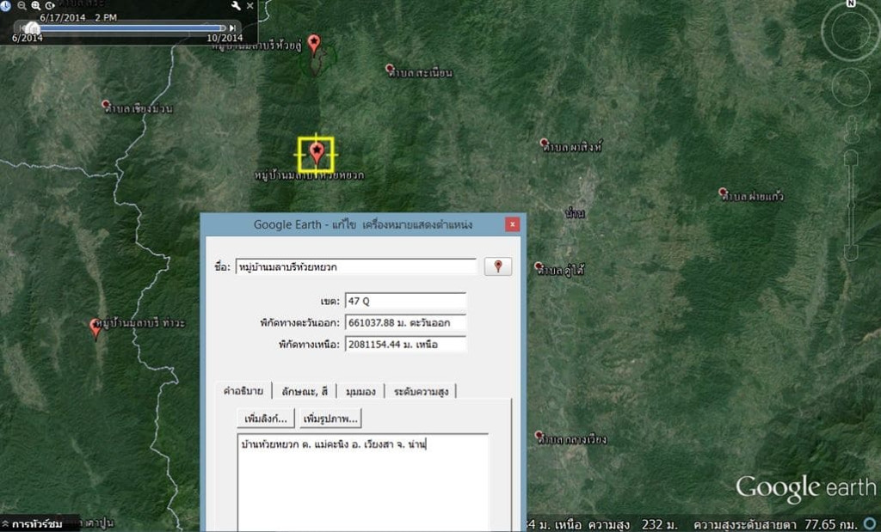Viewport: 881px width, 532px height.
Task: Zoom in the time slider range
Action: pos(36,6)
